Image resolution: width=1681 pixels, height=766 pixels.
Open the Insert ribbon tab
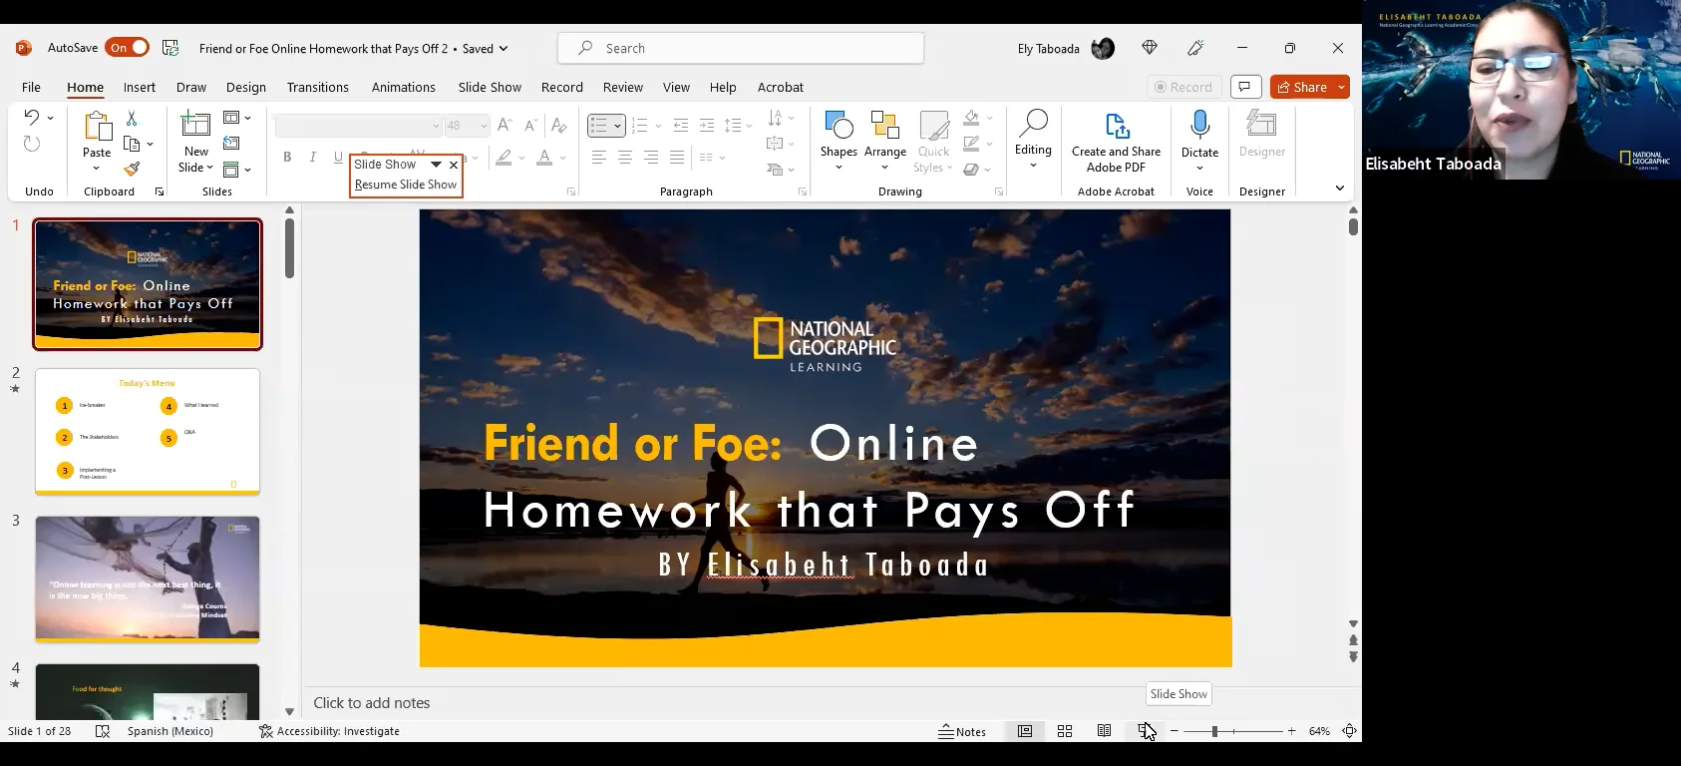pos(140,87)
